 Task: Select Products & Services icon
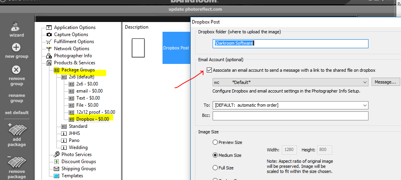tap(49, 63)
